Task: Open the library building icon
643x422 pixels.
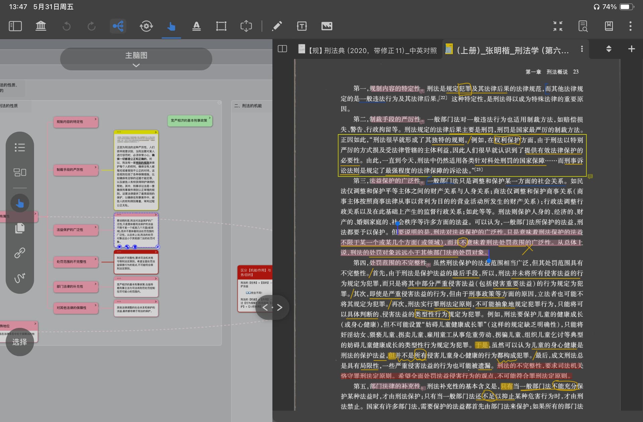Action: [41, 26]
